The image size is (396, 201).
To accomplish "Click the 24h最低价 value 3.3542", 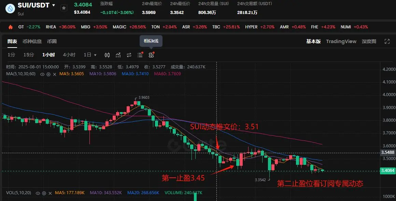I will tap(177, 12).
